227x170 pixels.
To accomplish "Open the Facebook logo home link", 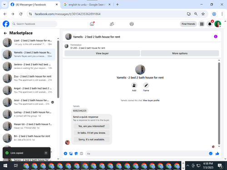I will pyautogui.click(x=6, y=24).
